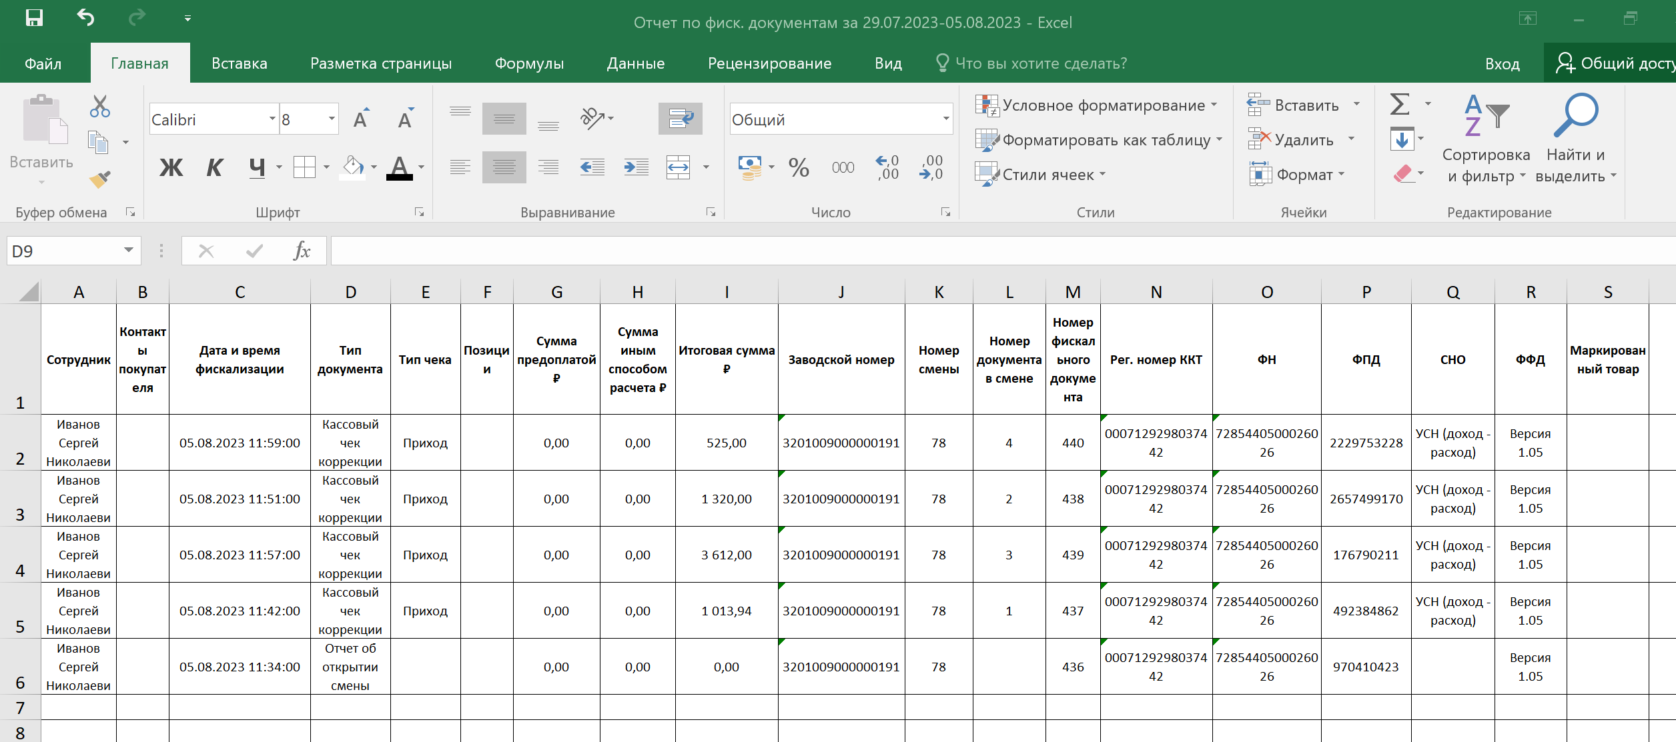This screenshot has width=1676, height=742.
Task: Switch to Рецензирование tab
Action: point(769,63)
